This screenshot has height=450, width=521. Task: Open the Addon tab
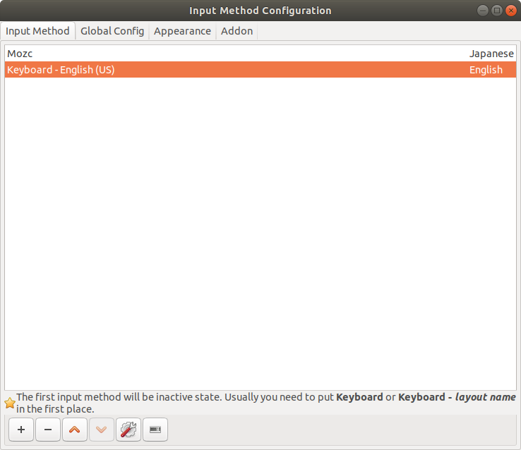(237, 31)
